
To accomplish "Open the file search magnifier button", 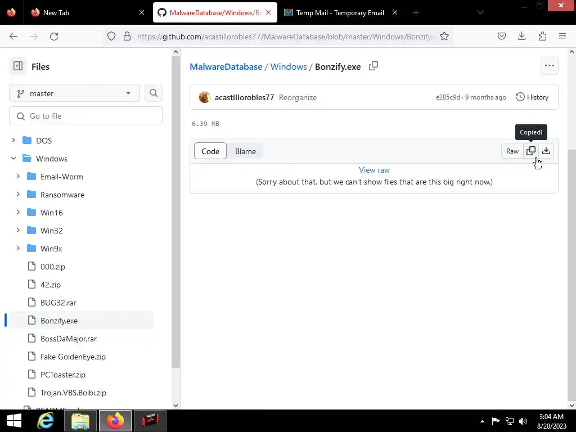I will [x=154, y=93].
